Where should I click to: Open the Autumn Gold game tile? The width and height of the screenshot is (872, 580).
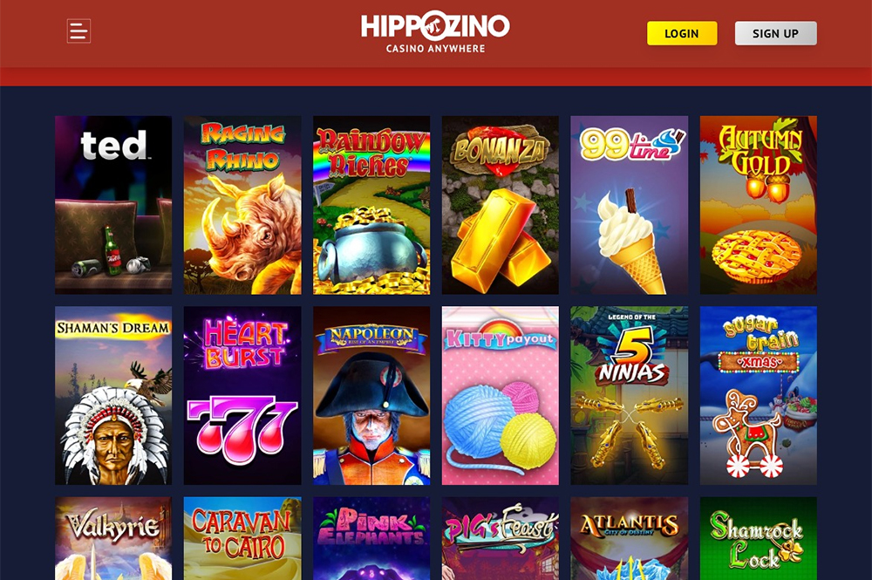click(759, 205)
